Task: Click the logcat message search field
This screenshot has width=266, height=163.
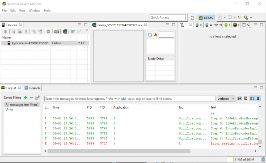Action: [130, 99]
